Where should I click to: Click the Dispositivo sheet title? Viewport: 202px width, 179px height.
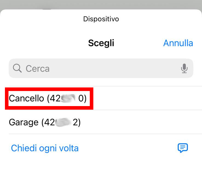tap(101, 19)
